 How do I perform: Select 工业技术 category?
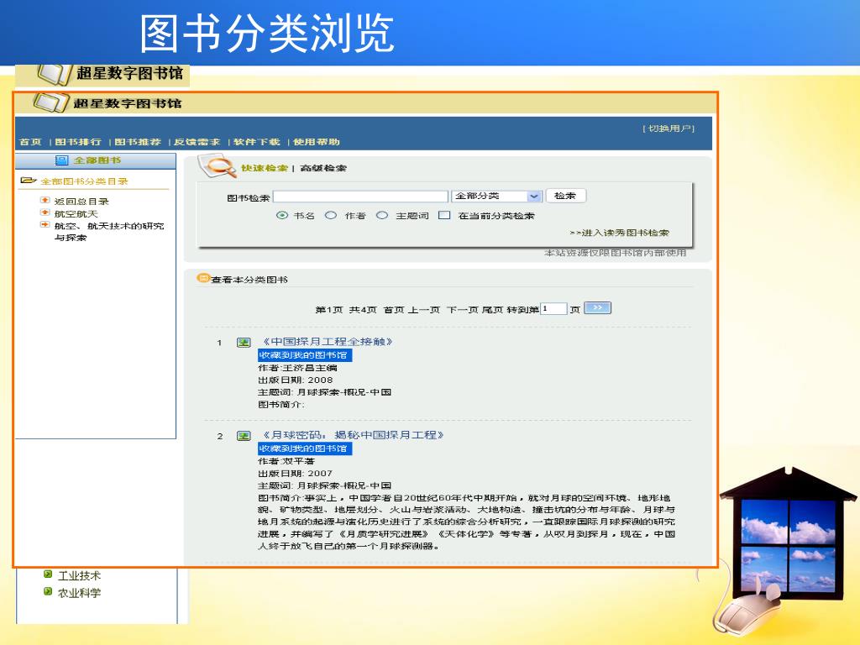[x=80, y=575]
